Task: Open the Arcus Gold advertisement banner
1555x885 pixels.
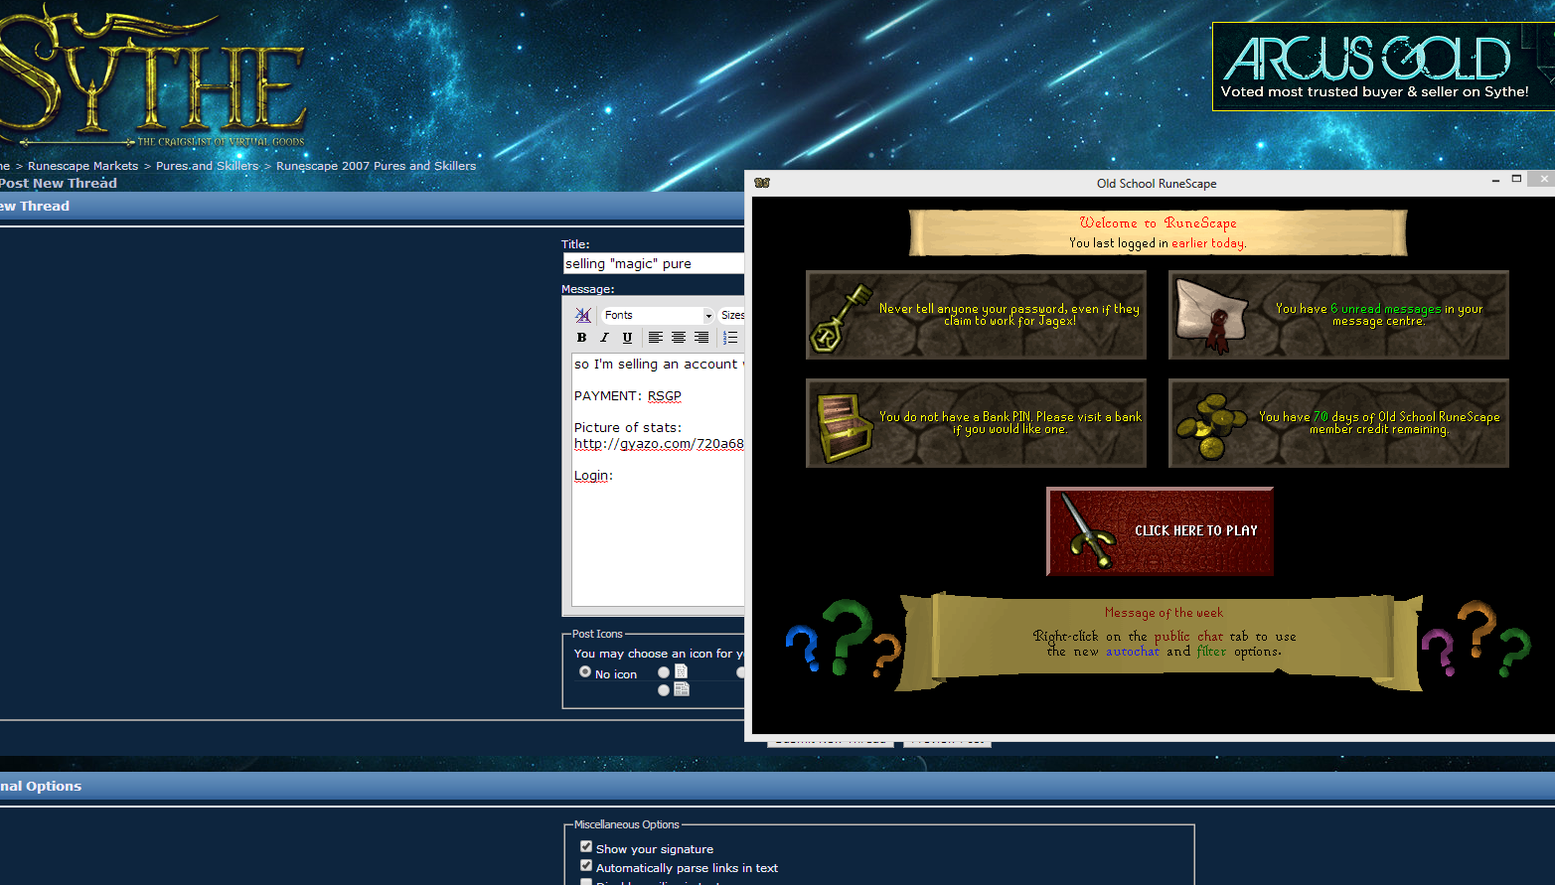Action: pyautogui.click(x=1383, y=67)
